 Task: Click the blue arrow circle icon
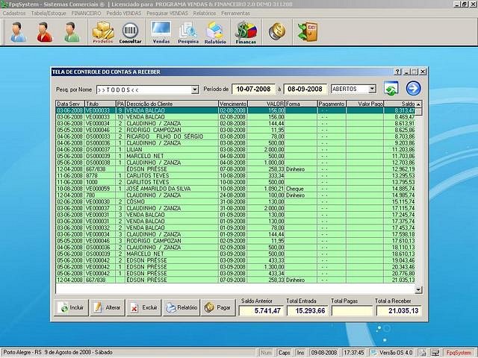(x=413, y=89)
